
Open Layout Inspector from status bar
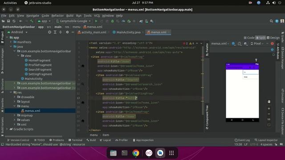coord(266,140)
